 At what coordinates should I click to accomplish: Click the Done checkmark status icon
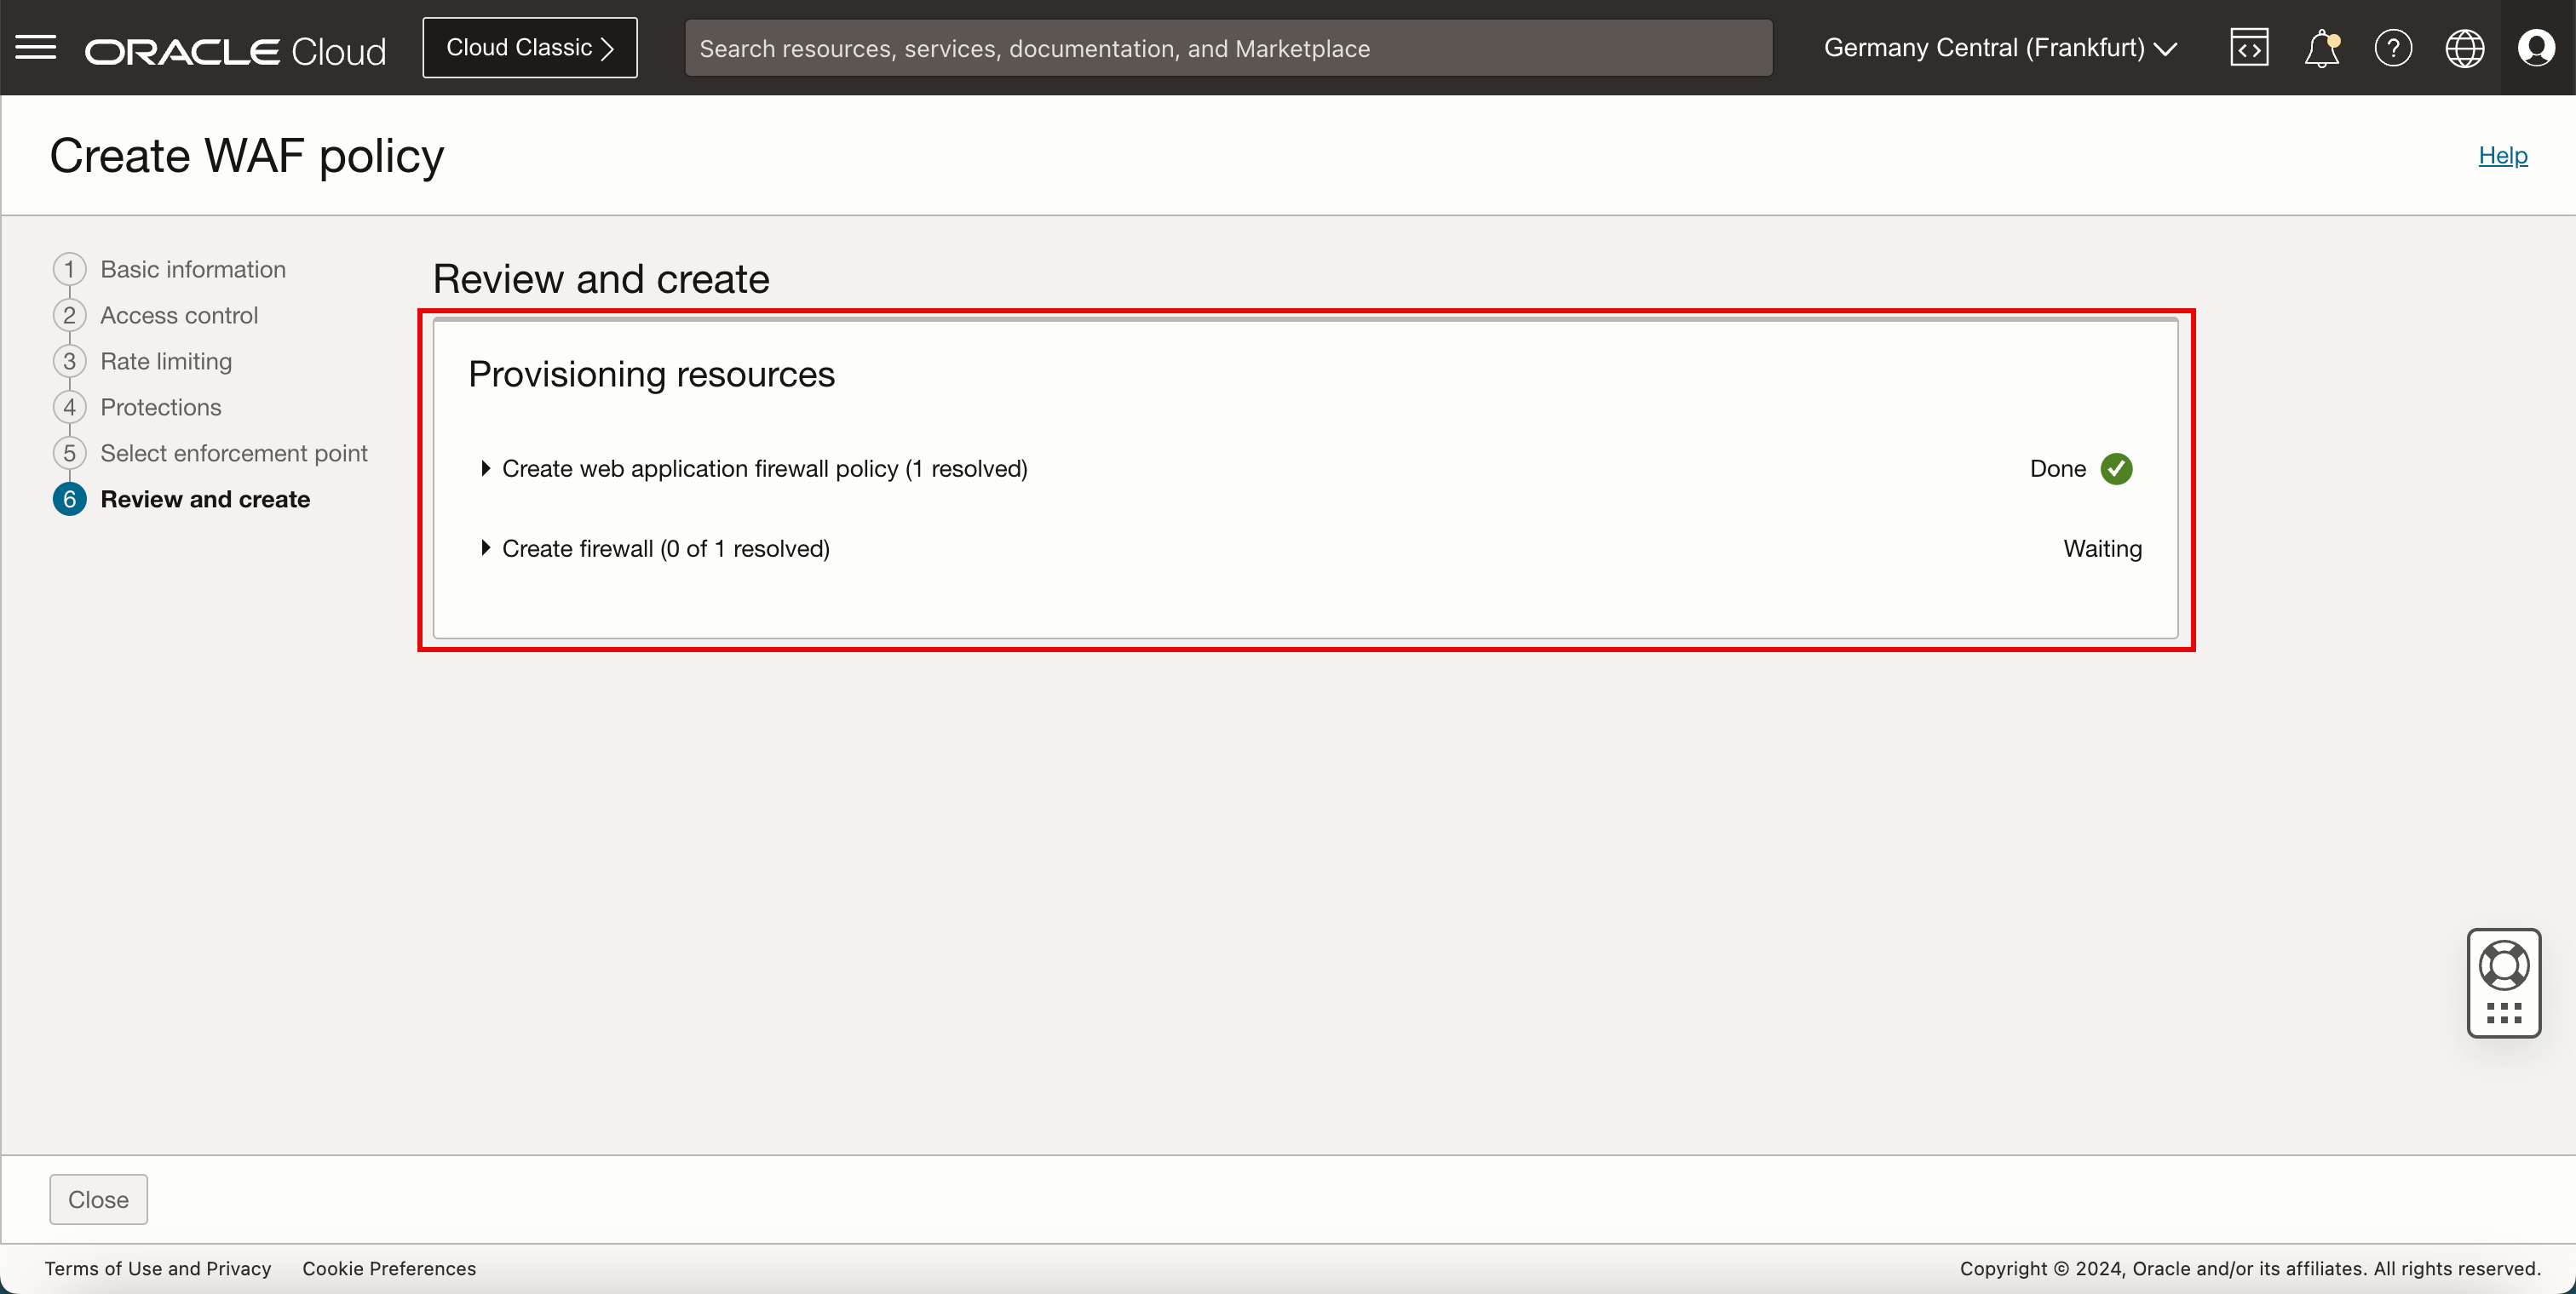pyautogui.click(x=2117, y=469)
